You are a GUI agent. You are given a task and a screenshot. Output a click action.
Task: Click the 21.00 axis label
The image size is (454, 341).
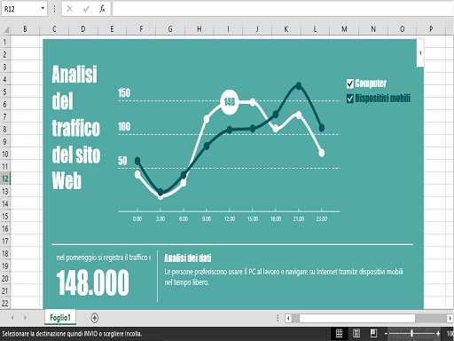(299, 219)
